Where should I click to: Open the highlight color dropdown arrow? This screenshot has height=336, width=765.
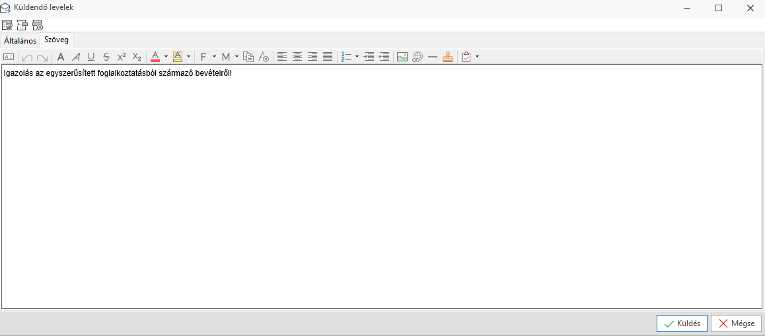pos(188,57)
